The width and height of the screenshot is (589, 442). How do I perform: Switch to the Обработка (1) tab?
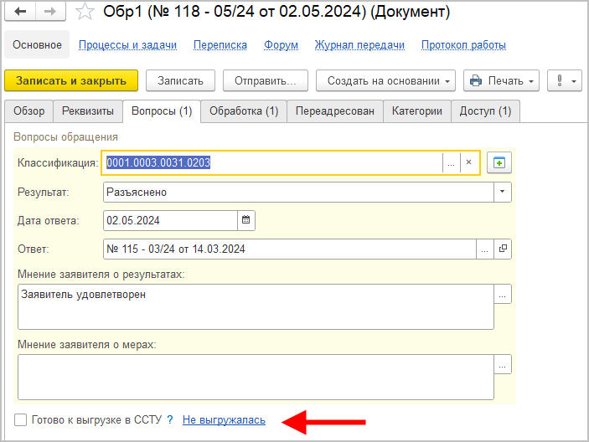click(244, 110)
